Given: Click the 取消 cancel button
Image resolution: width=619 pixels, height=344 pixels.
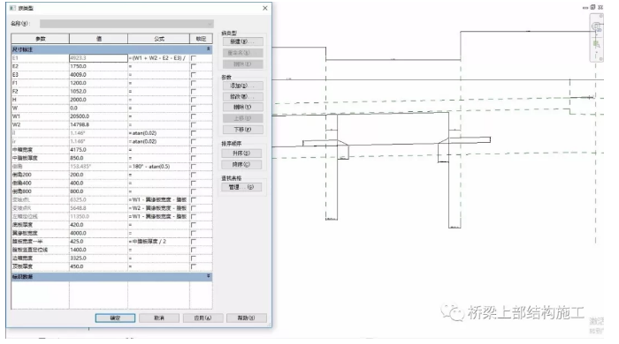Looking at the screenshot, I should pos(159,318).
